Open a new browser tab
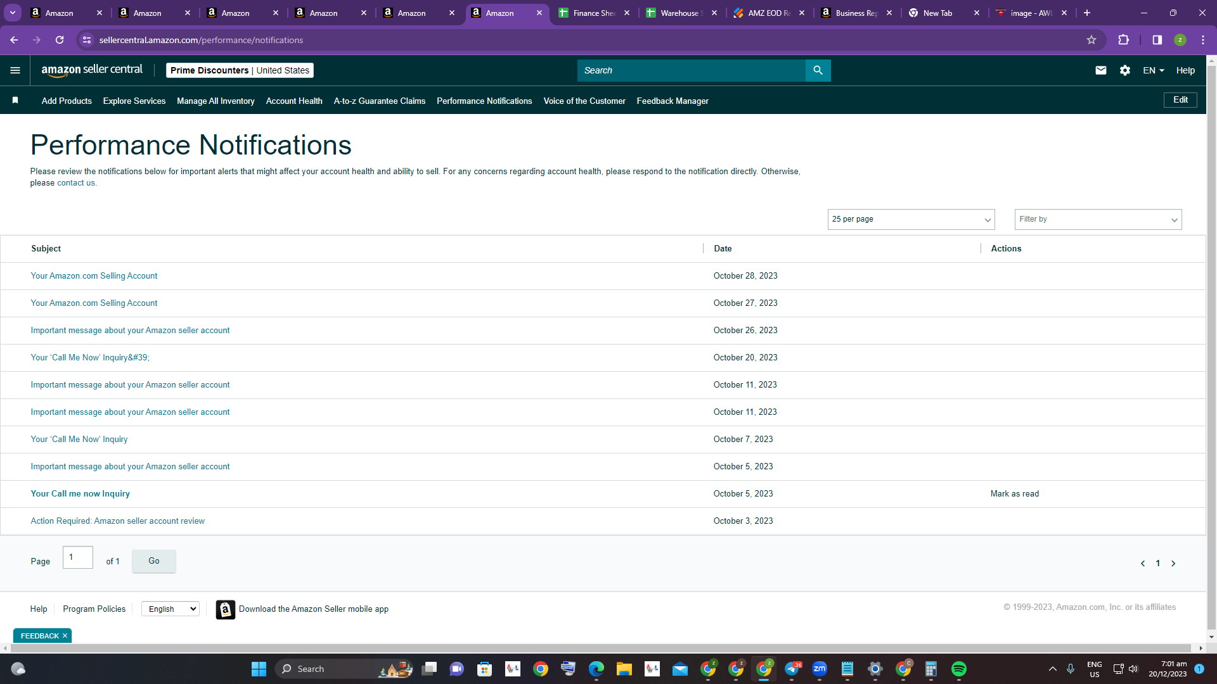The height and width of the screenshot is (684, 1217). (x=1087, y=13)
